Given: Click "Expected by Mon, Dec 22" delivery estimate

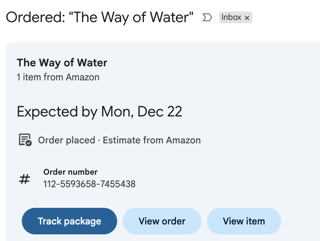Looking at the screenshot, I should [x=99, y=112].
